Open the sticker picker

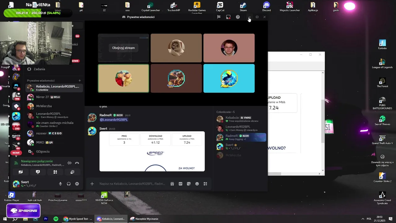189,184
